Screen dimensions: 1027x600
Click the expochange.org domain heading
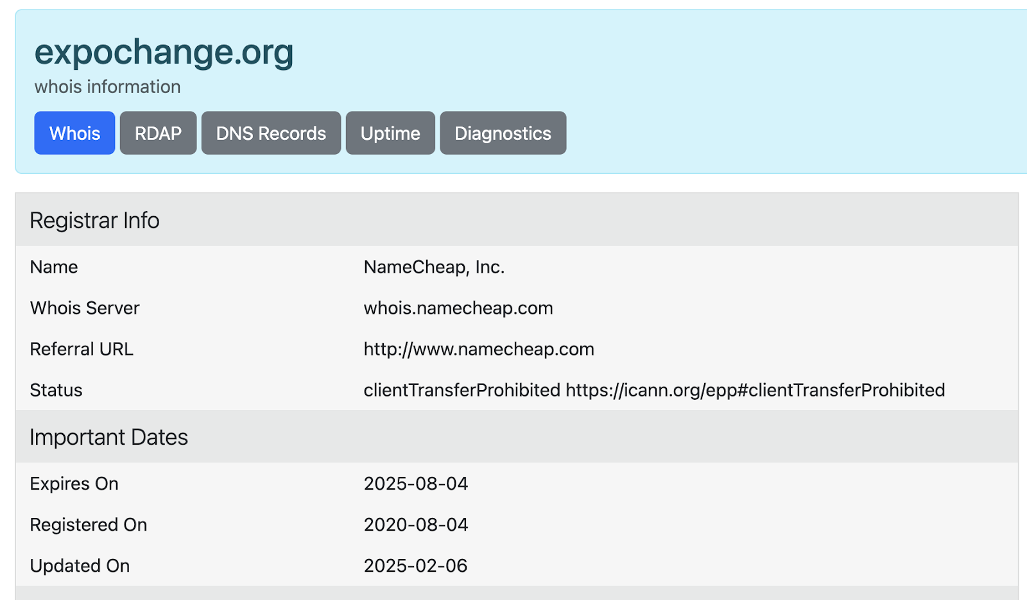point(164,52)
